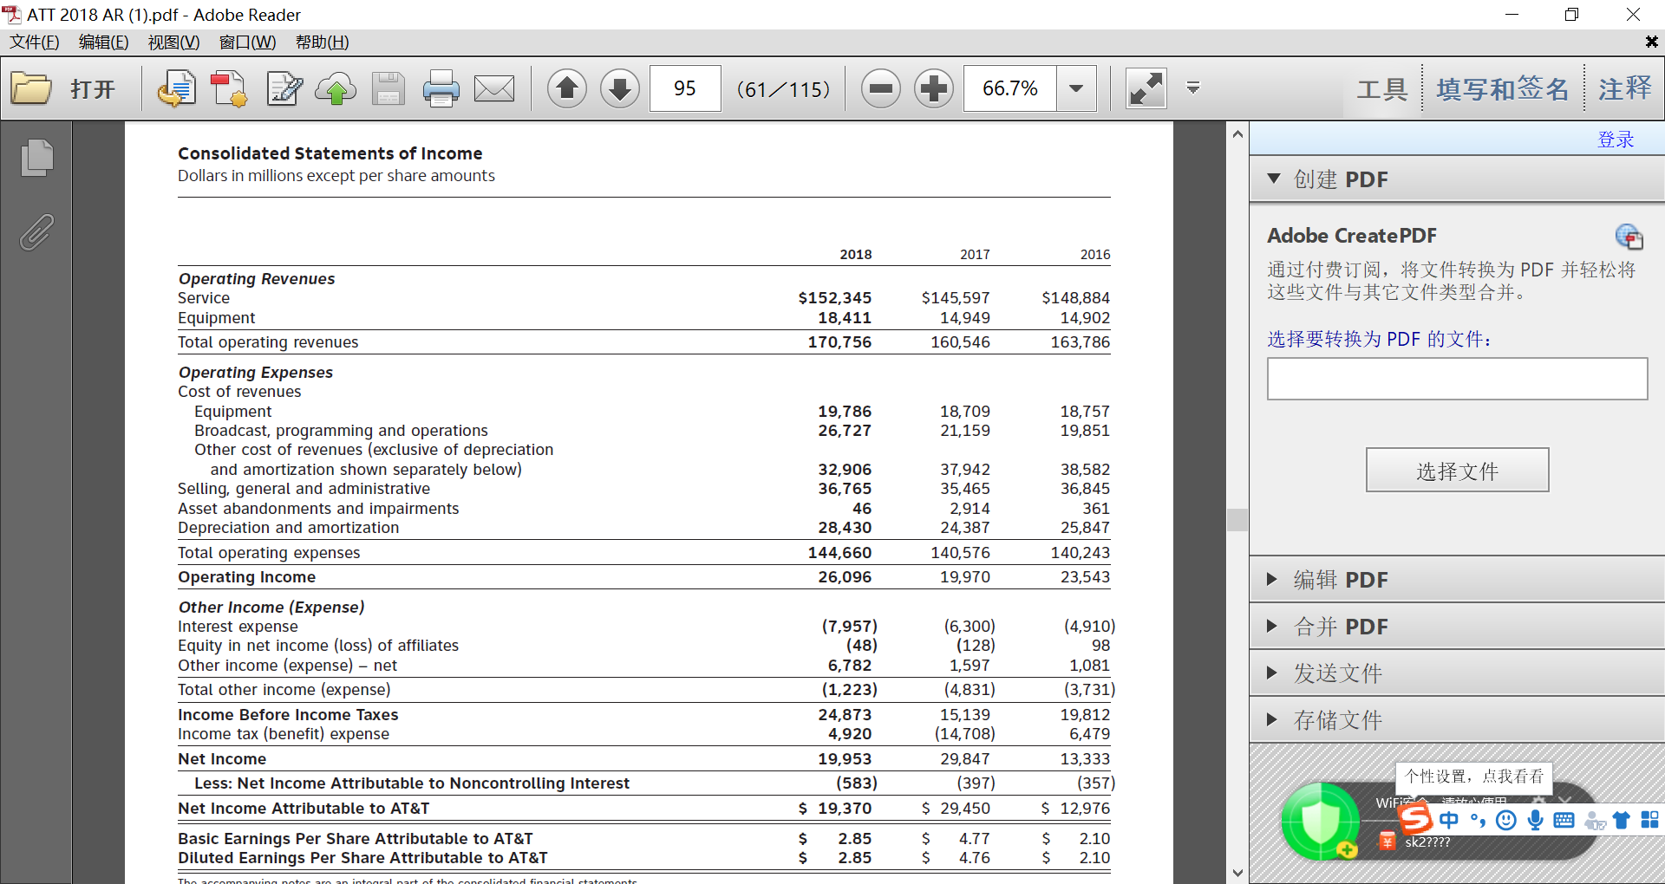Open the 帮助(H) menu
Viewport: 1665px width, 884px height.
[322, 42]
